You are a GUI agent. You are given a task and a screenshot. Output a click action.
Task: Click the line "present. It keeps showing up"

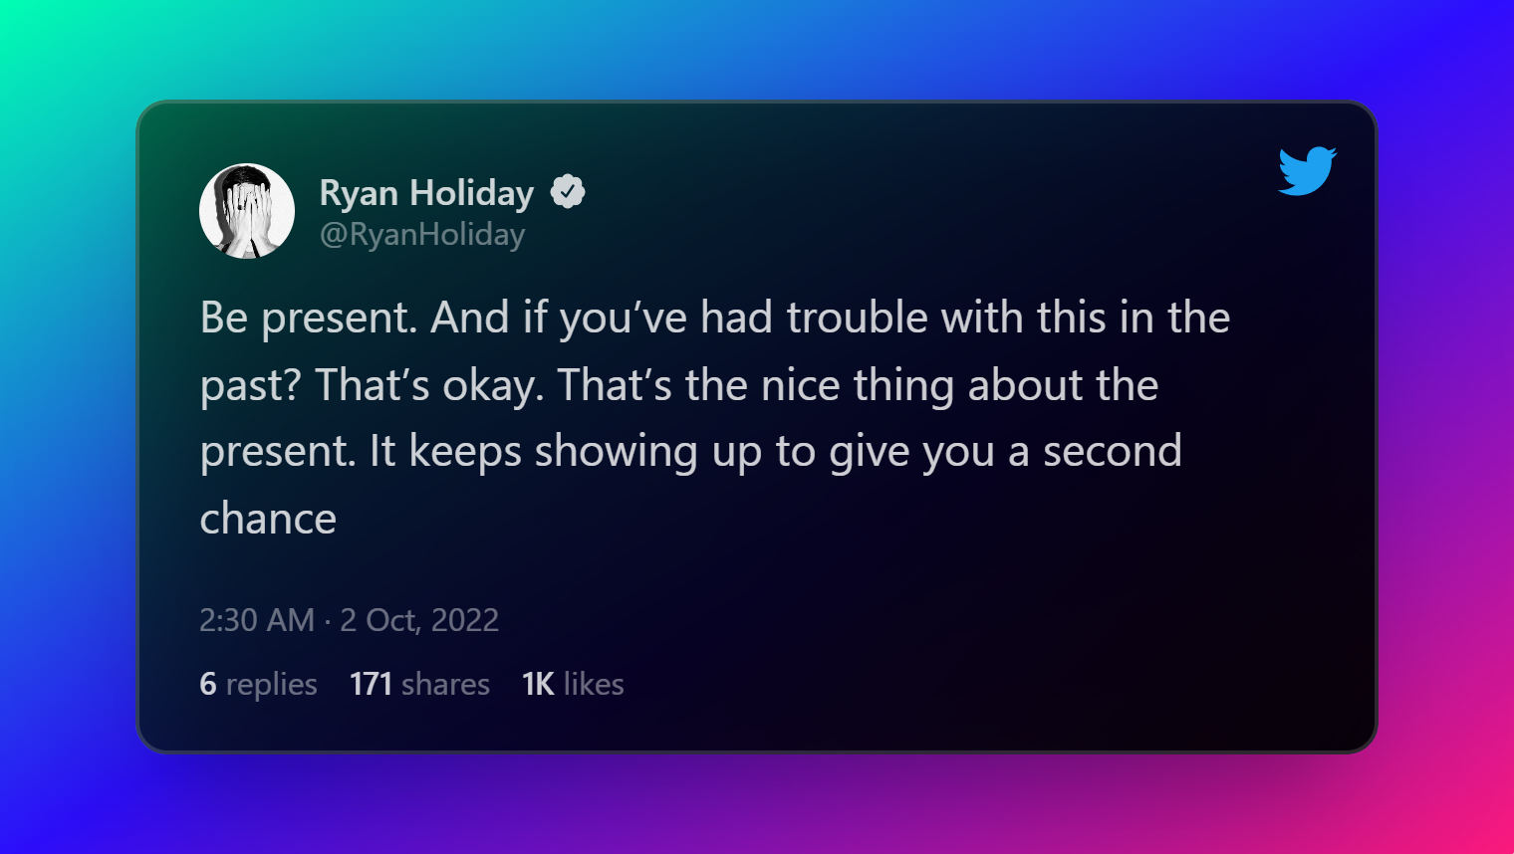690,452
